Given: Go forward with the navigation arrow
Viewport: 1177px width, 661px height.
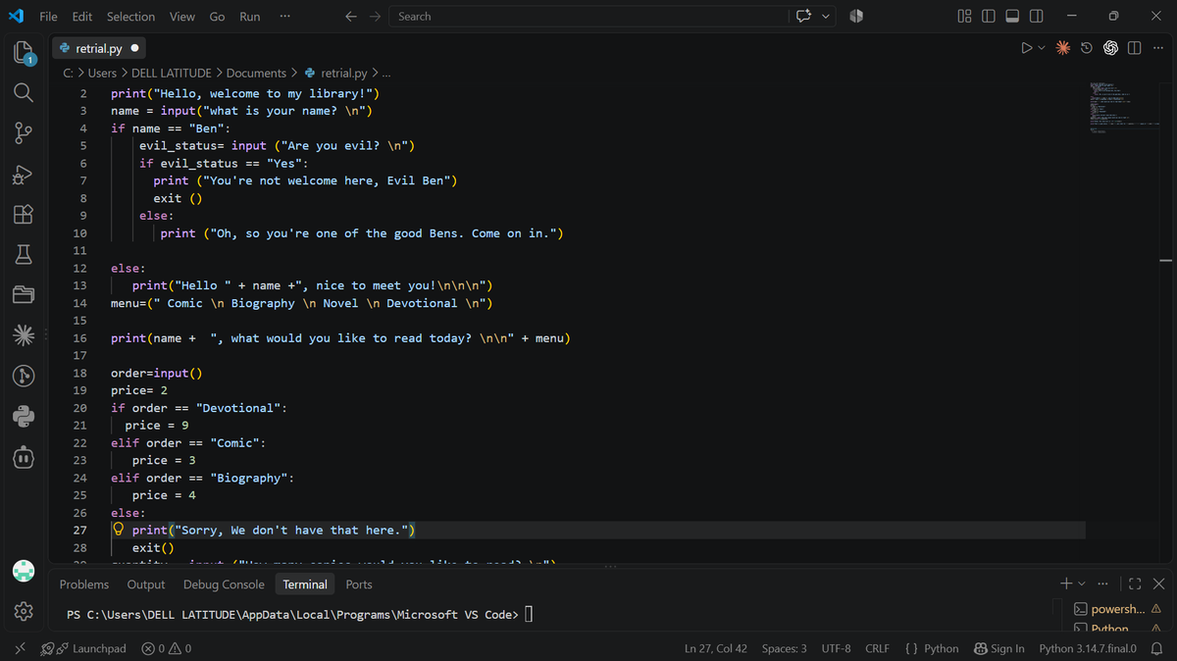Looking at the screenshot, I should pos(375,17).
